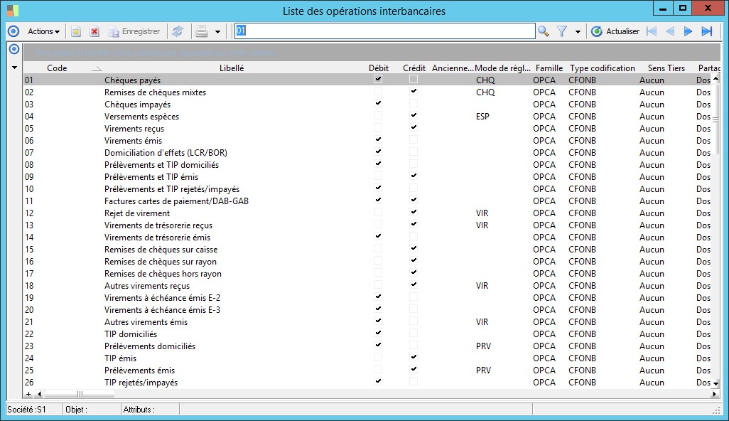The height and width of the screenshot is (421, 729).
Task: Expand the print options dropdown arrow
Action: tap(217, 32)
